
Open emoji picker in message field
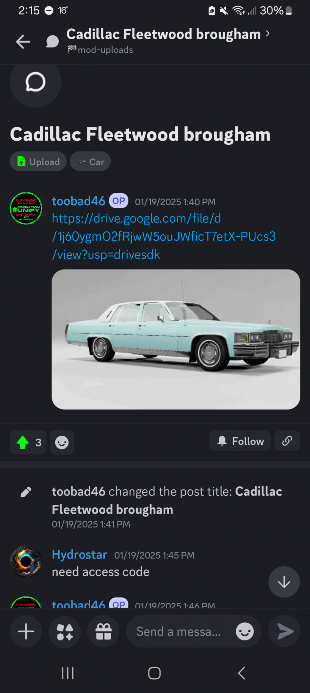tap(245, 631)
